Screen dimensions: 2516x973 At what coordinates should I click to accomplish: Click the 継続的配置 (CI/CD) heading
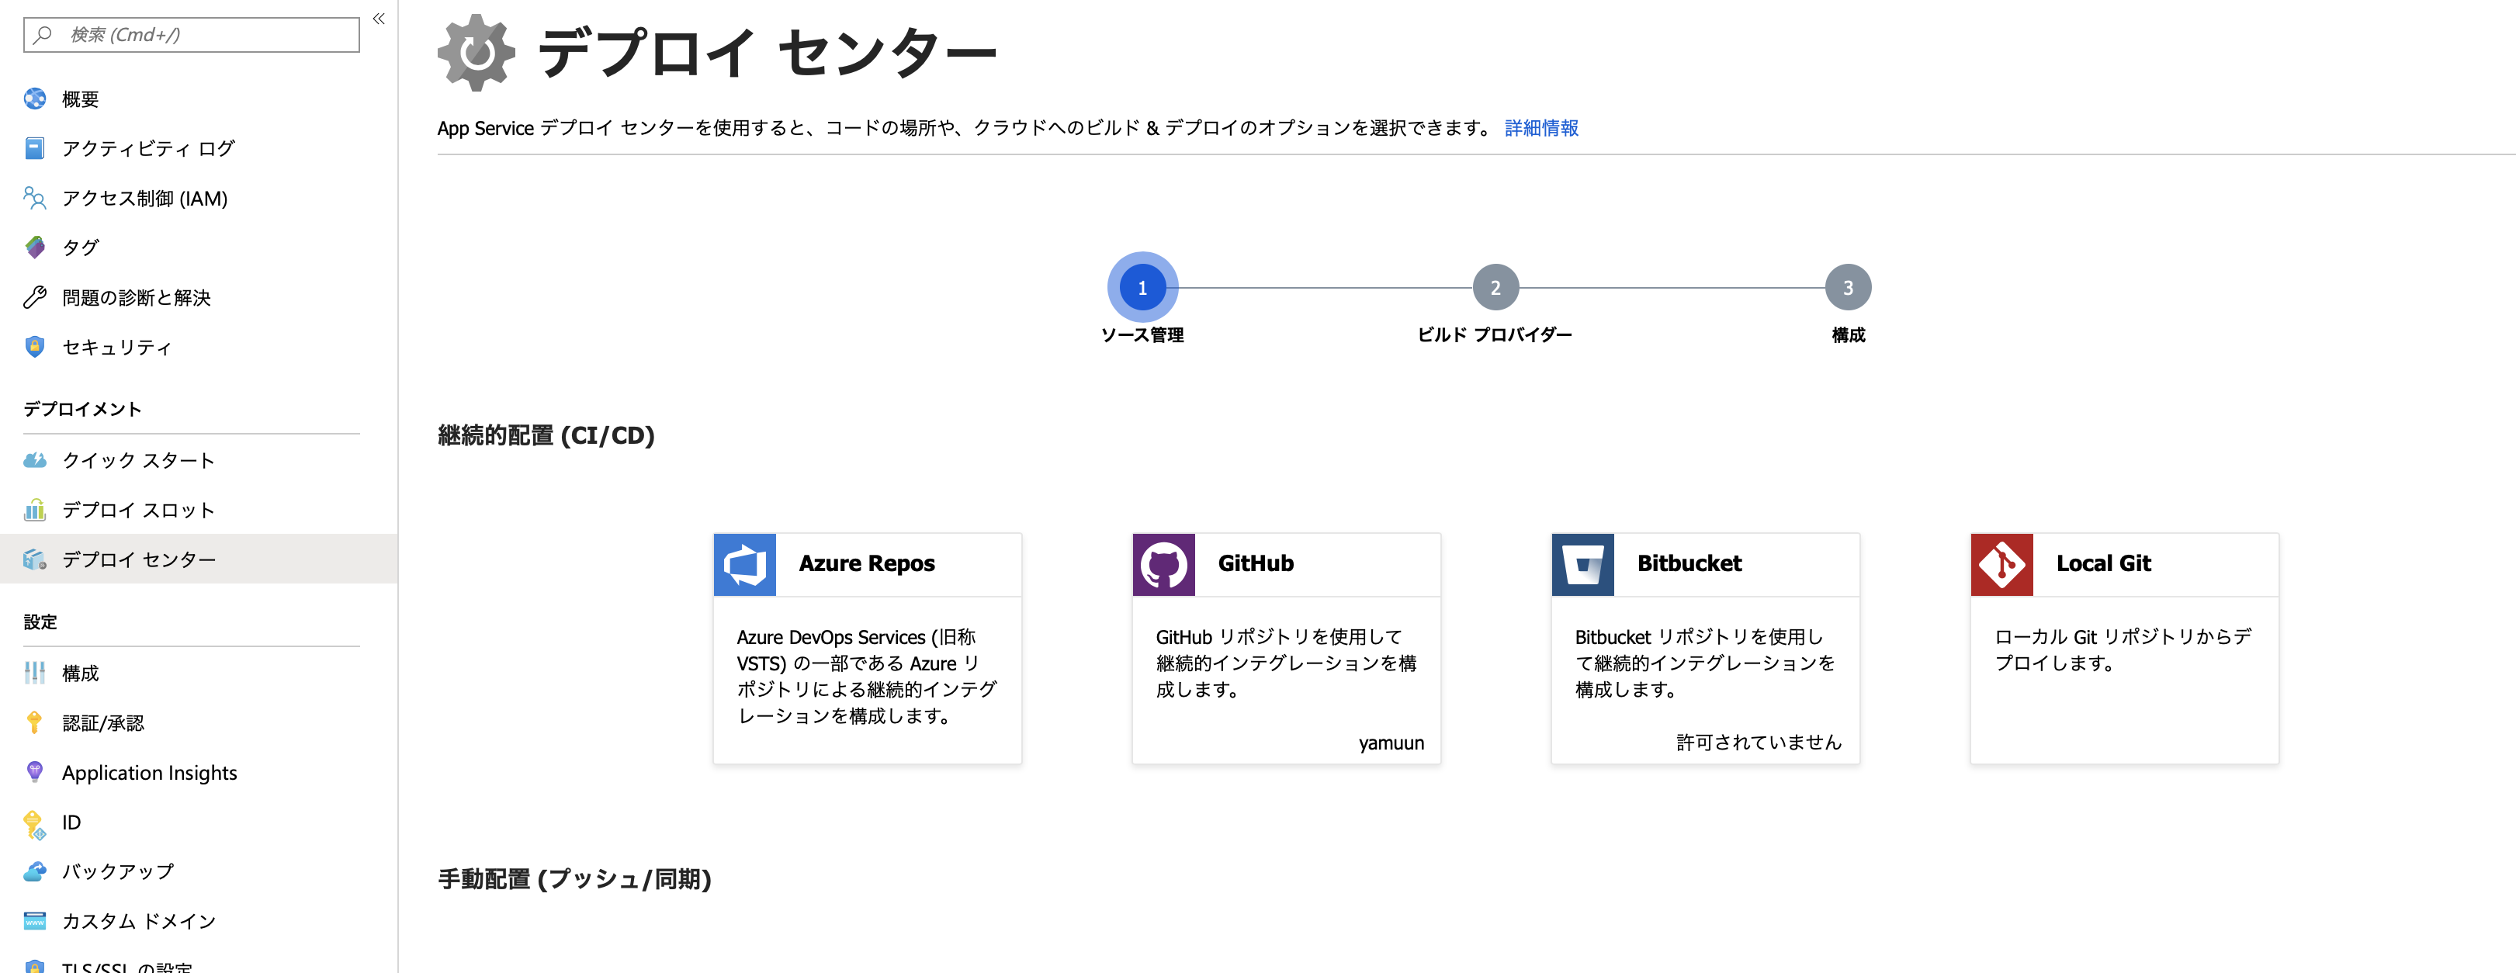click(x=546, y=436)
